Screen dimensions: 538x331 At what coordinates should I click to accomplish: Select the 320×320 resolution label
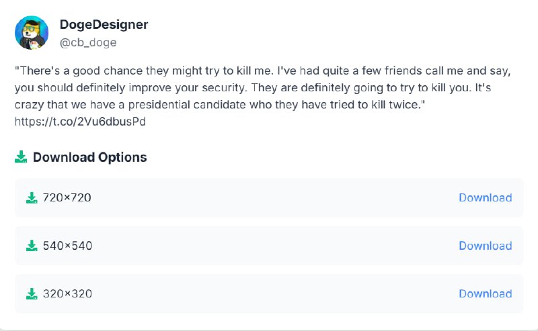tap(67, 293)
